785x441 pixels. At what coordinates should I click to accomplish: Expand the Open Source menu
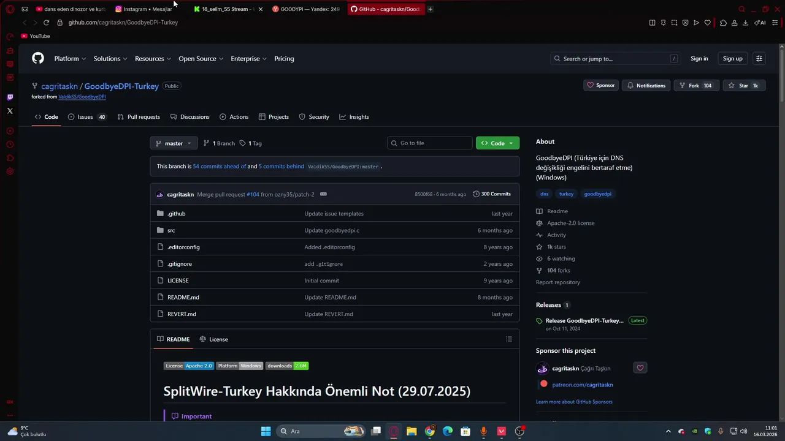click(x=201, y=59)
